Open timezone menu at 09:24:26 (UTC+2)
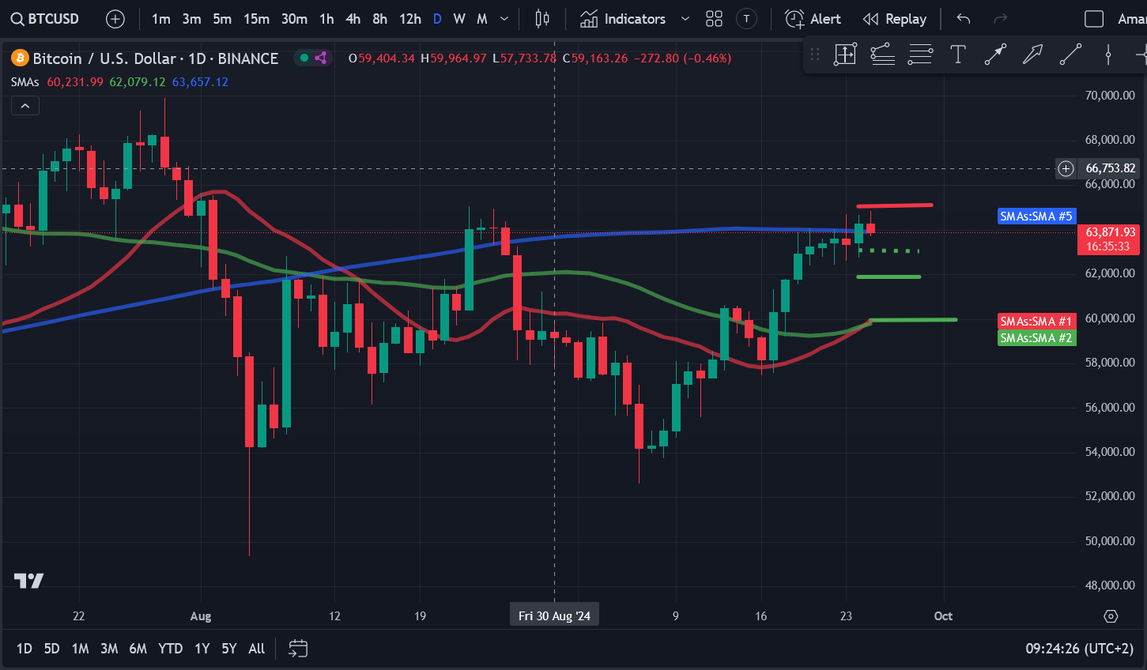The image size is (1147, 670). tap(1079, 649)
